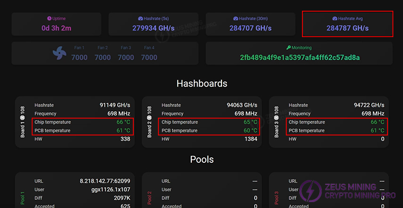Screen dimensions: 403x208
Task: Click Board 1 chip temperature 66 °C
Action: pos(124,122)
